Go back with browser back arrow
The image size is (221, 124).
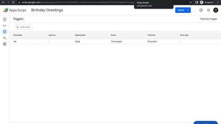pos(3,2)
